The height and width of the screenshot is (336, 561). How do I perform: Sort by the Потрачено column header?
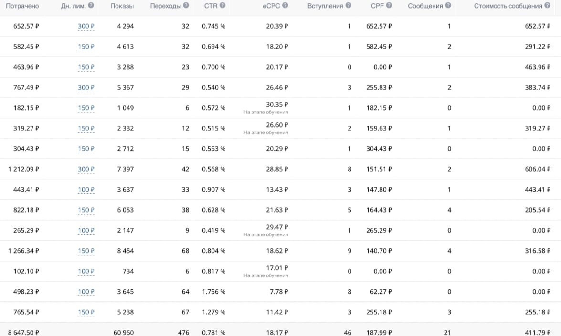click(22, 6)
